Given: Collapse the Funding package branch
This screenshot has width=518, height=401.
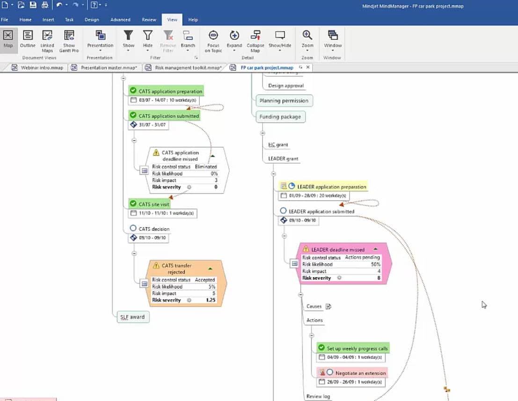Looking at the screenshot, I should pyautogui.click(x=263, y=133).
